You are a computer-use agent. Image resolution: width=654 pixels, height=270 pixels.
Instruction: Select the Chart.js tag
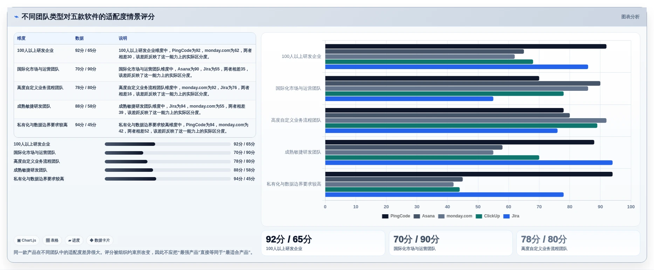pos(27,240)
